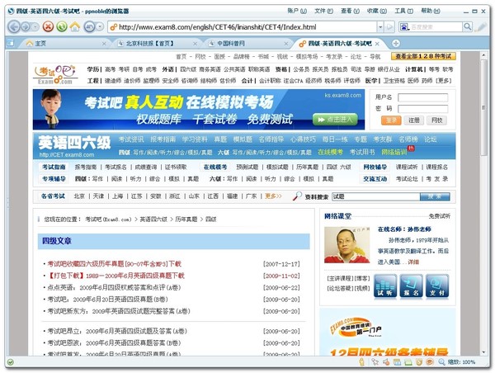Click the browser search input box
Image resolution: width=495 pixels, height=373 pixels.
coord(436,27)
